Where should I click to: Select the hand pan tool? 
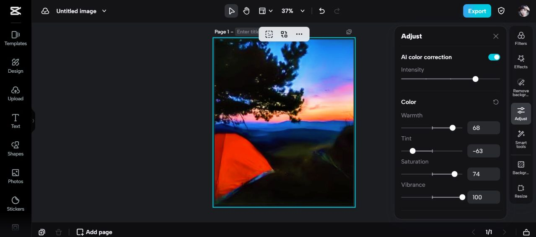tap(246, 11)
